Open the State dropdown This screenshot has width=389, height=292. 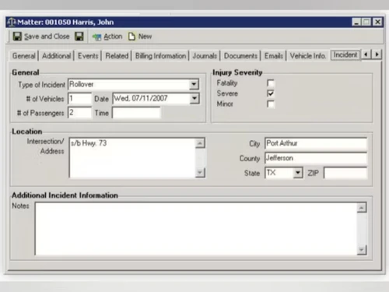[x=298, y=173]
